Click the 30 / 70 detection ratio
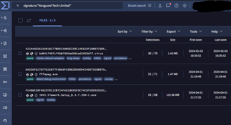This screenshot has height=125, width=231. 153,53
